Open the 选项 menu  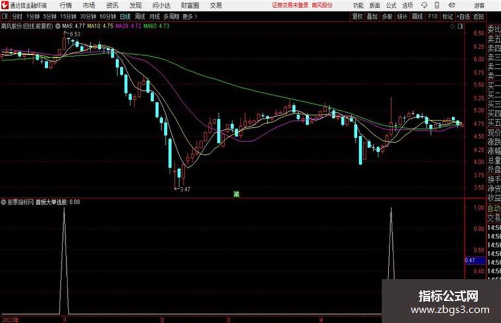(407, 5)
